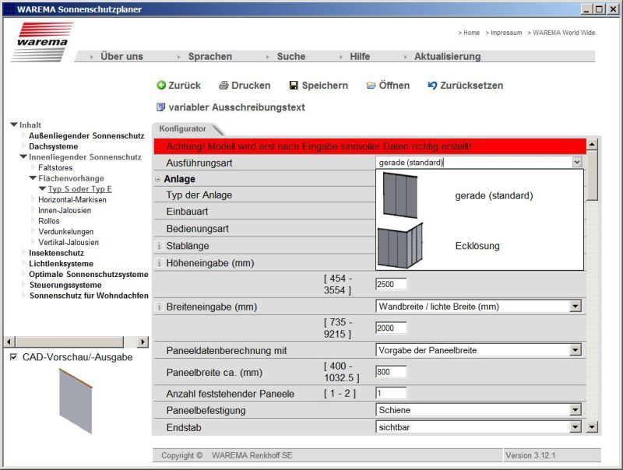Click the tree panel scroll left arrow
The width and height of the screenshot is (623, 470).
click(x=9, y=342)
